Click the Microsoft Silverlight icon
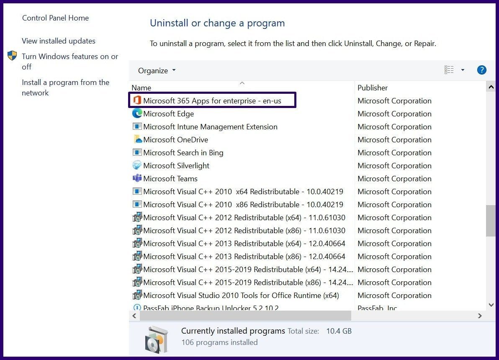 [x=137, y=165]
